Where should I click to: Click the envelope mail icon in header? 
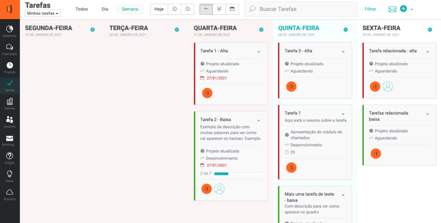pyautogui.click(x=392, y=9)
